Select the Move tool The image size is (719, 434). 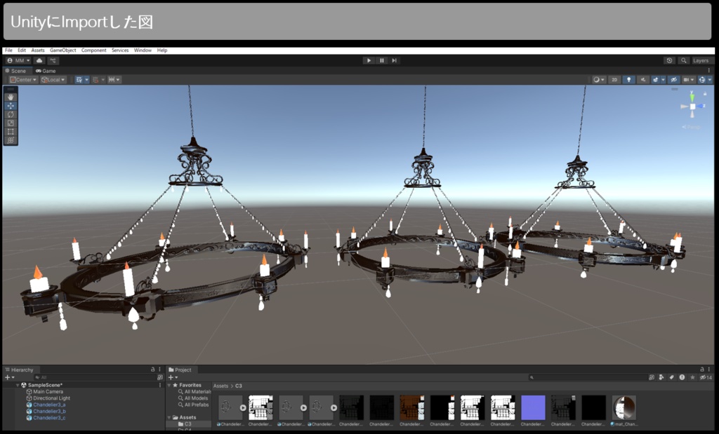pos(11,106)
